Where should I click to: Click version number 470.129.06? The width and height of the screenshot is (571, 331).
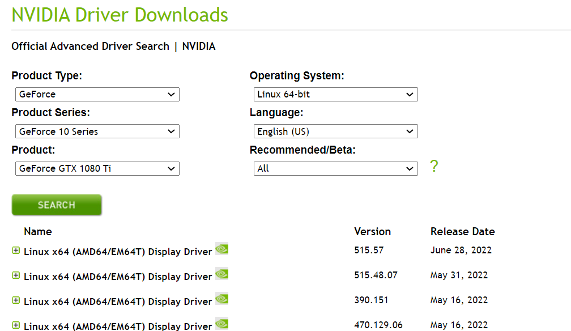(x=378, y=325)
